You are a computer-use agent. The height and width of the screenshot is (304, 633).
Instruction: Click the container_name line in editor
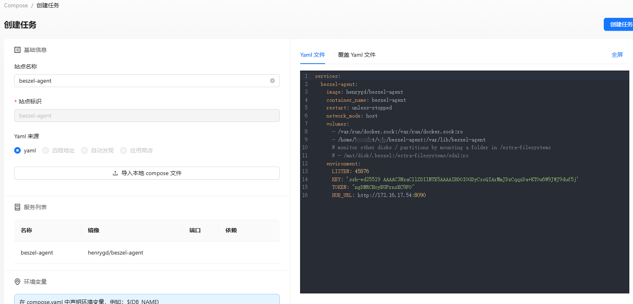[366, 100]
